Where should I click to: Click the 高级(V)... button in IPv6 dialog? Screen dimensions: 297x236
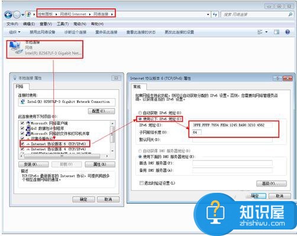click(x=272, y=183)
